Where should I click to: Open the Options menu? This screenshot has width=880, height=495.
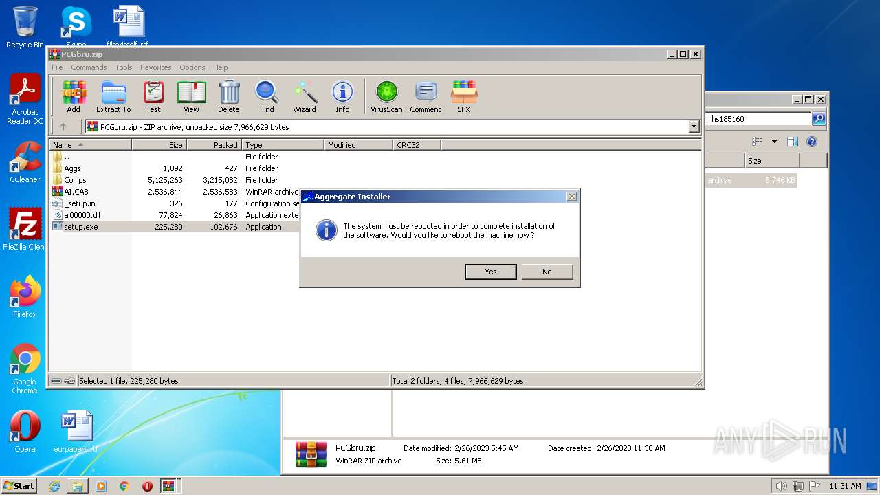pos(192,67)
